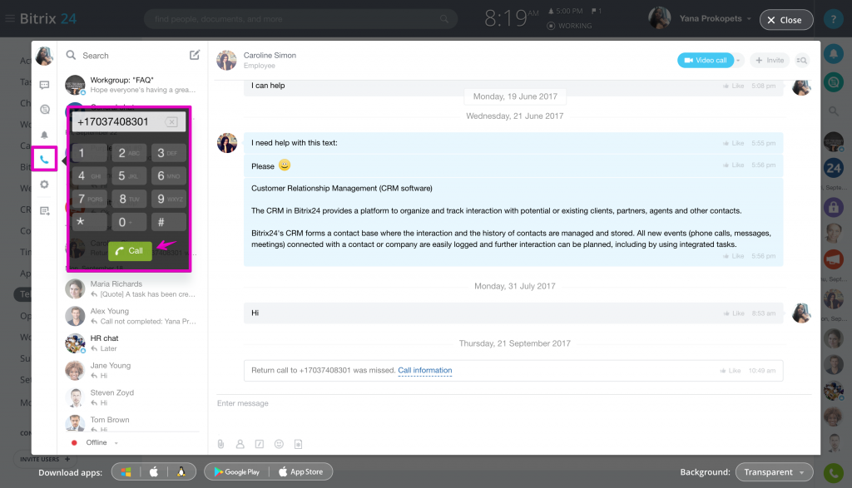Click the top search bar field
852x488 pixels.
(300, 19)
